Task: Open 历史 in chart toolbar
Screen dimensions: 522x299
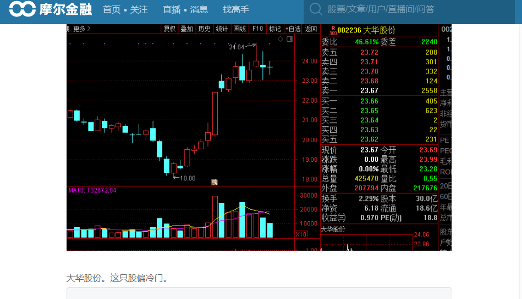Action: pyautogui.click(x=204, y=29)
